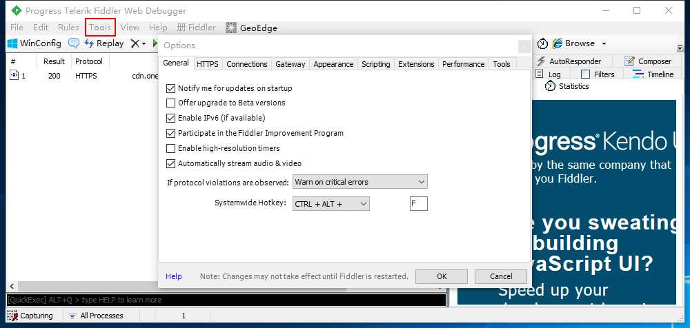Switch to Appearance options tab
This screenshot has height=328, width=690.
tap(333, 64)
